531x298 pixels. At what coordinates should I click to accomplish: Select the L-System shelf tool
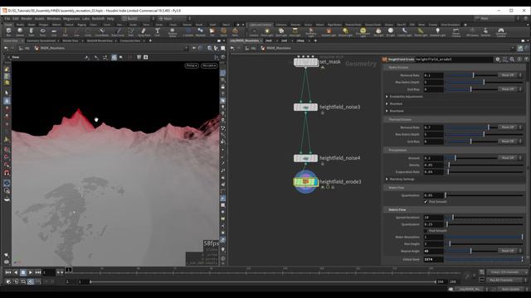tap(188, 31)
